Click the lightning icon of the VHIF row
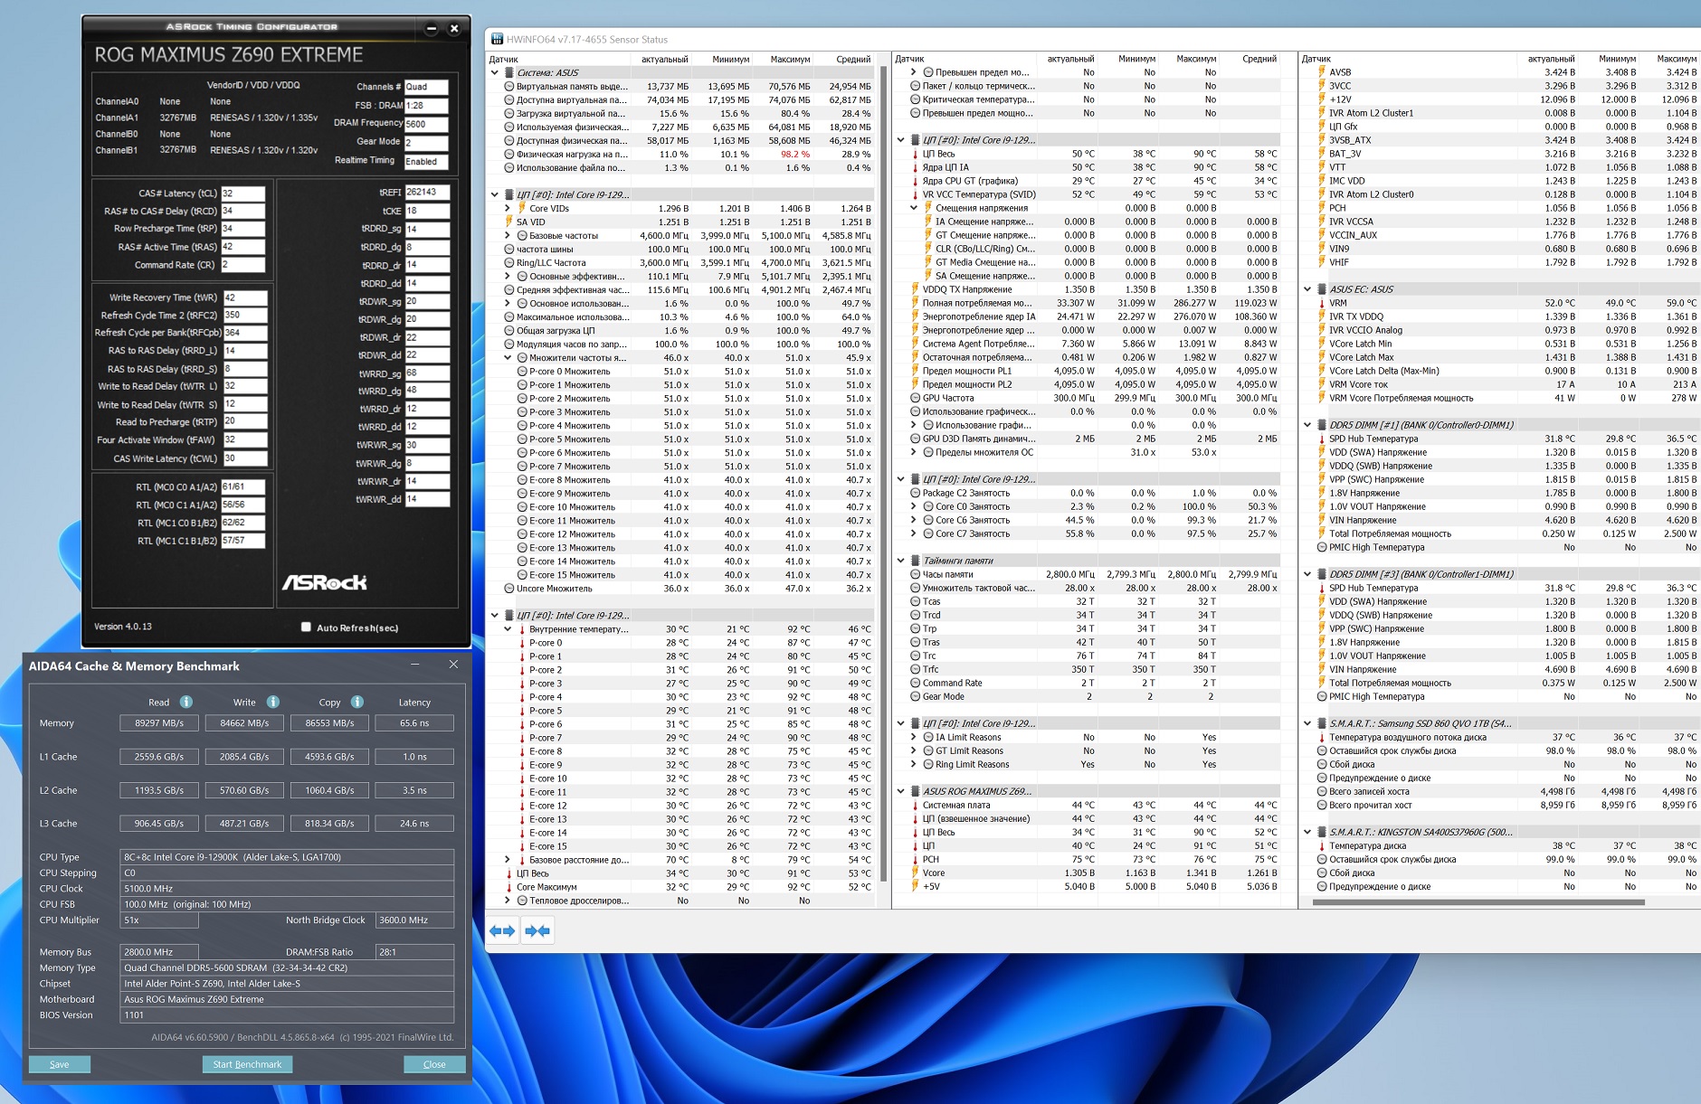This screenshot has height=1104, width=1701. (x=1321, y=262)
